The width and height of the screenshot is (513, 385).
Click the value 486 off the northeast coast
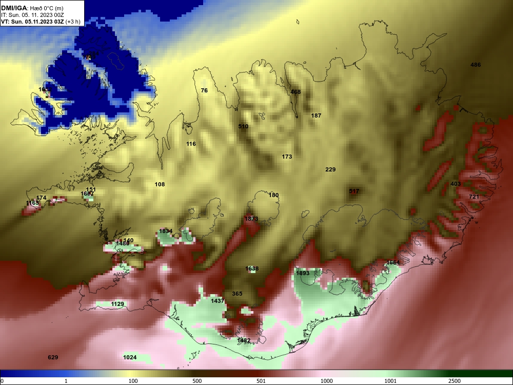tap(476, 65)
